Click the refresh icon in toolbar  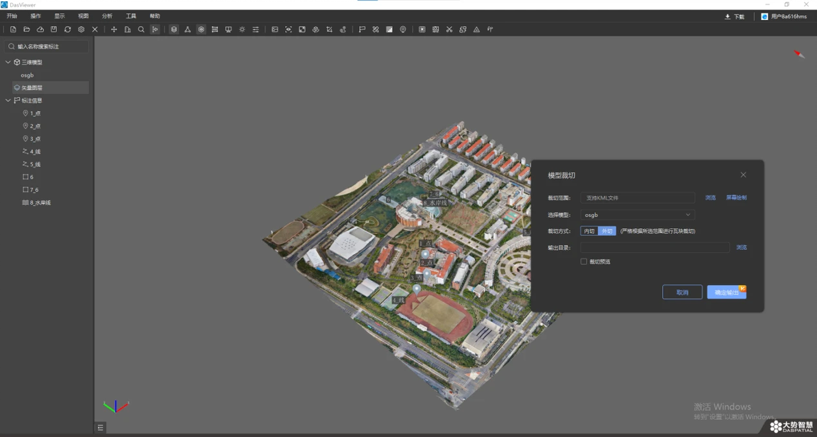[68, 29]
